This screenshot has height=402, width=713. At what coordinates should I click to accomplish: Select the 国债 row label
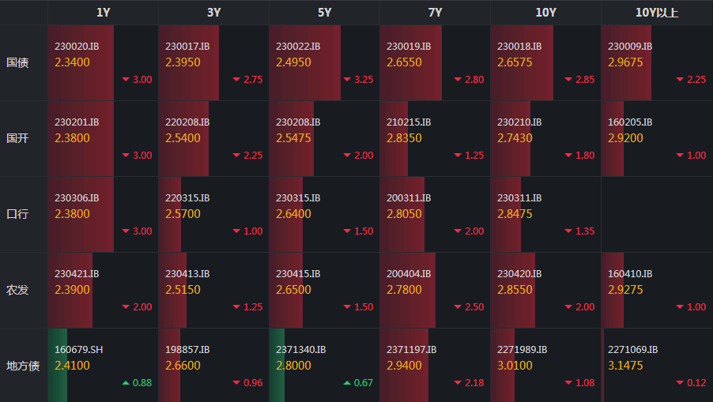click(x=17, y=62)
